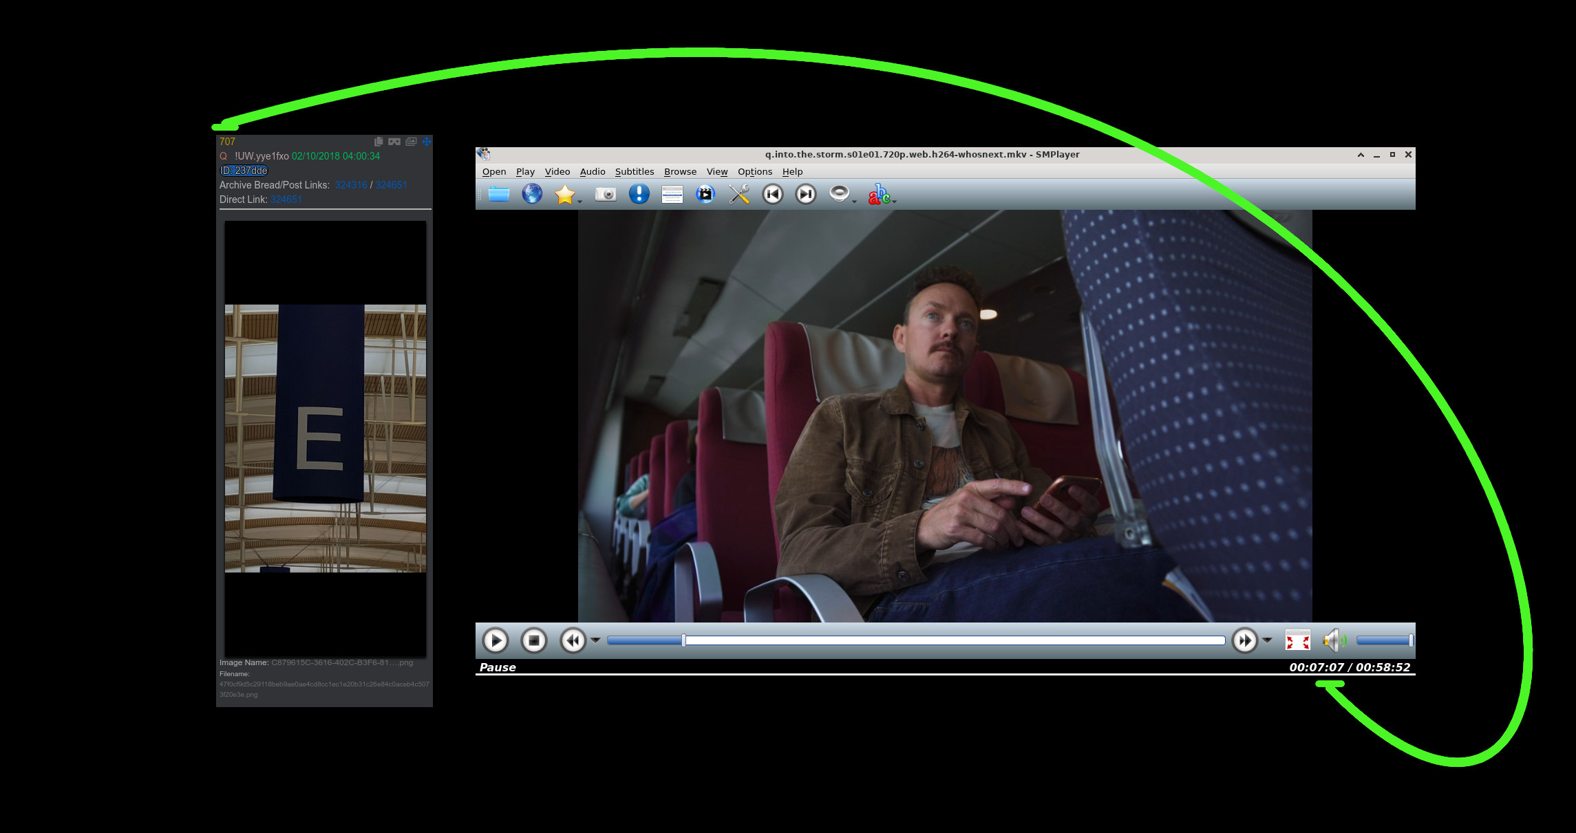The width and height of the screenshot is (1576, 833).
Task: Expand the favorites star dropdown arrow
Action: pos(580,201)
